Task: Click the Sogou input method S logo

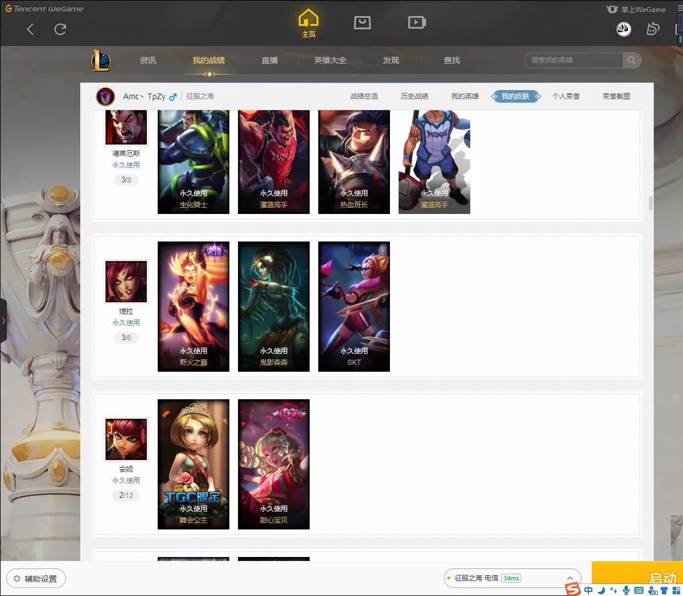Action: [x=573, y=590]
